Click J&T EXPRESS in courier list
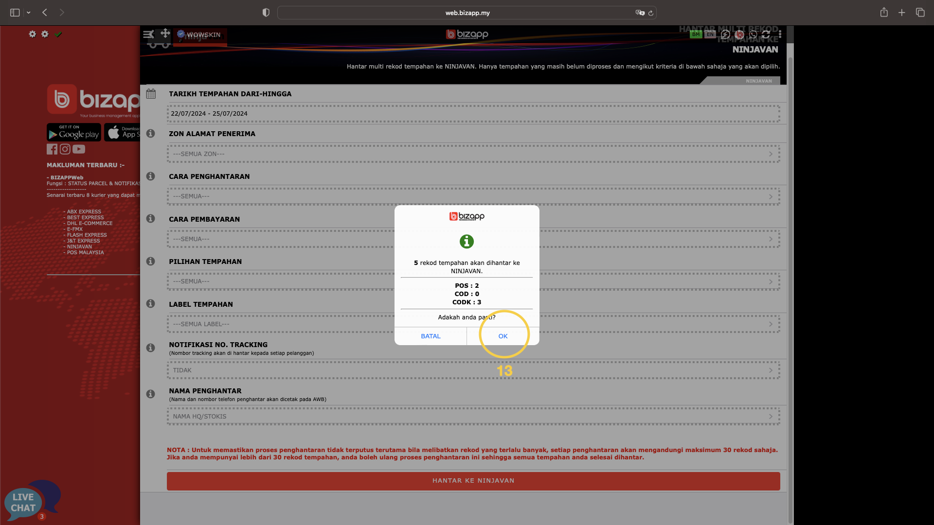This screenshot has height=525, width=934. [83, 241]
